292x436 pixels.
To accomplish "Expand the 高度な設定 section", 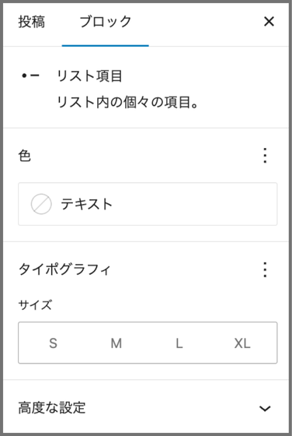I will coord(146,408).
